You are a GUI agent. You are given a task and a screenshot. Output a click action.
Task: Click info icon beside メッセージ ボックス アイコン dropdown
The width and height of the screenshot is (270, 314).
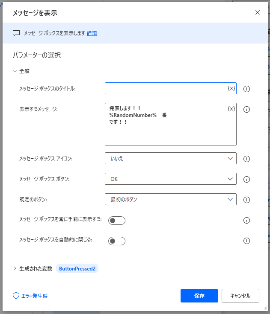[246, 159]
